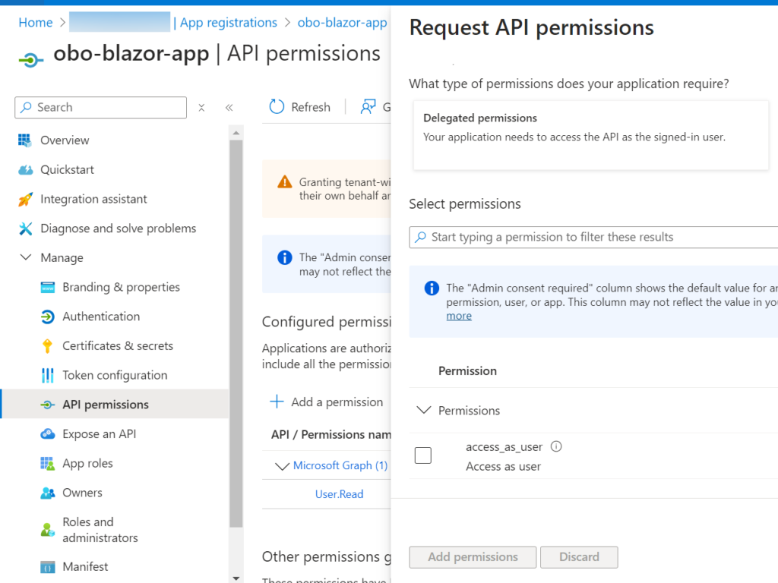This screenshot has height=583, width=778.
Task: Click the Authentication arrow icon
Action: point(48,317)
